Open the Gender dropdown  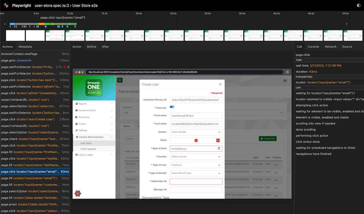tap(196, 132)
